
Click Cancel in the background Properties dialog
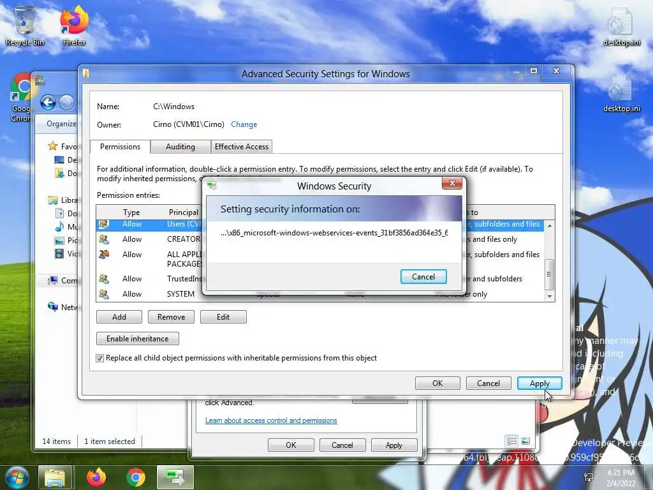pyautogui.click(x=342, y=445)
